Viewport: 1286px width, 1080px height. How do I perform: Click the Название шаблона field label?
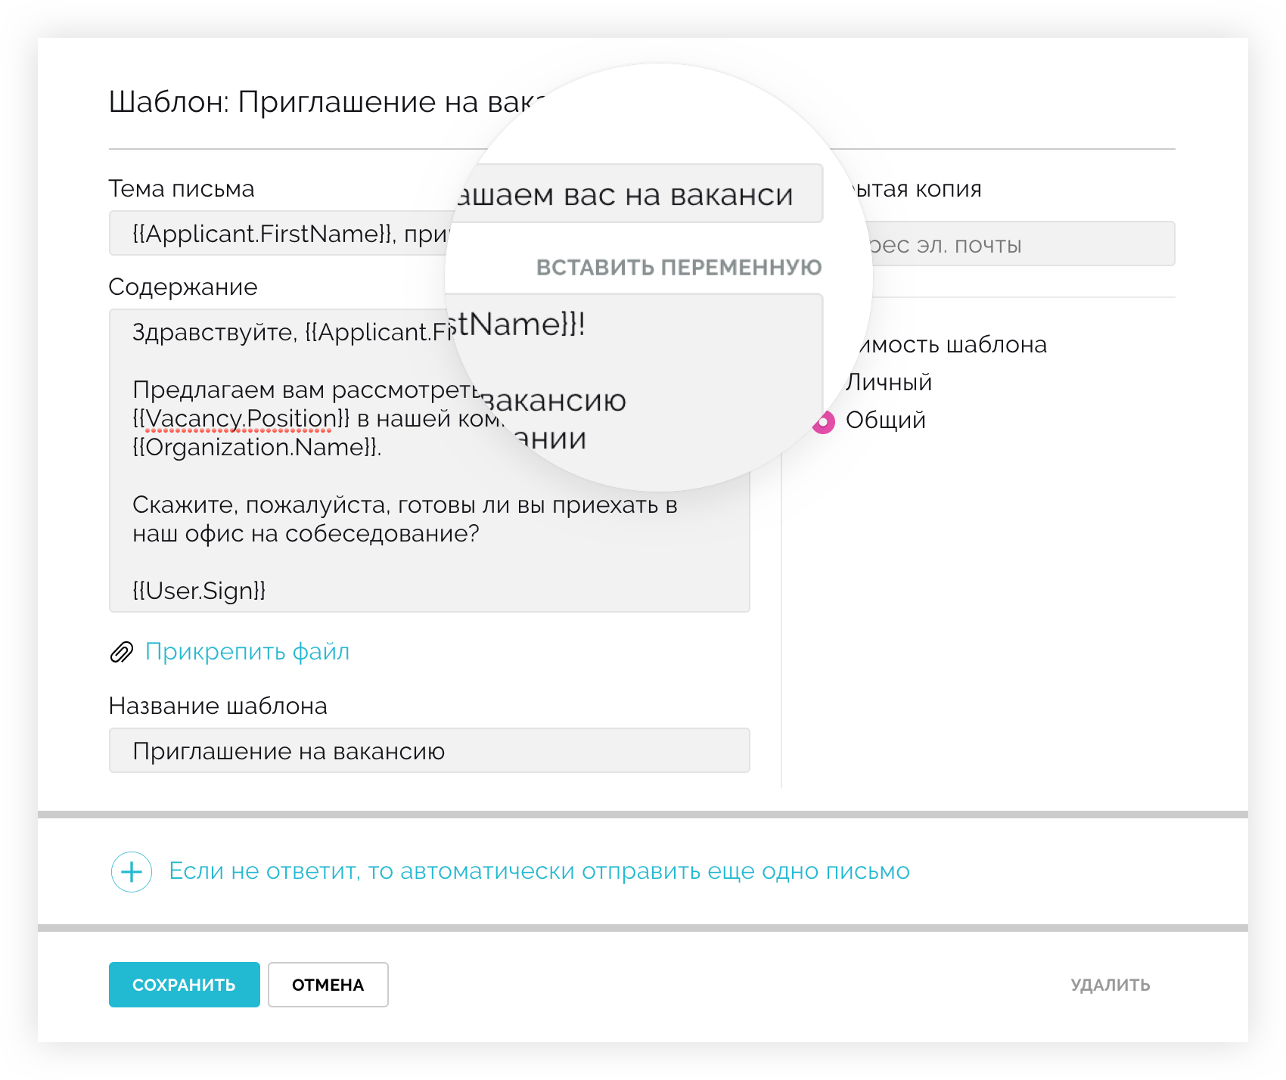point(218,706)
